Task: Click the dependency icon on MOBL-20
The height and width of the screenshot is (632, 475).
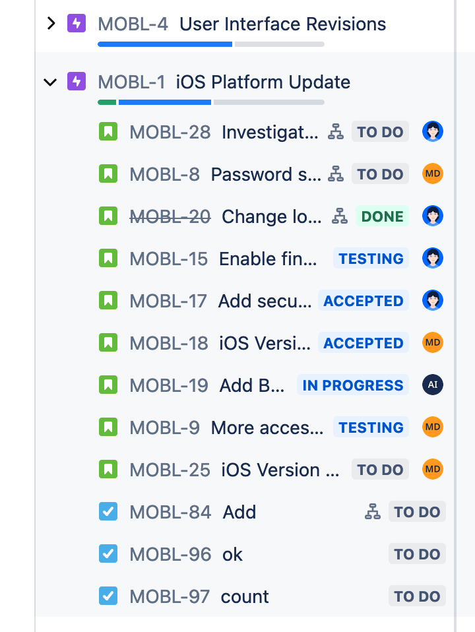Action: [x=338, y=216]
